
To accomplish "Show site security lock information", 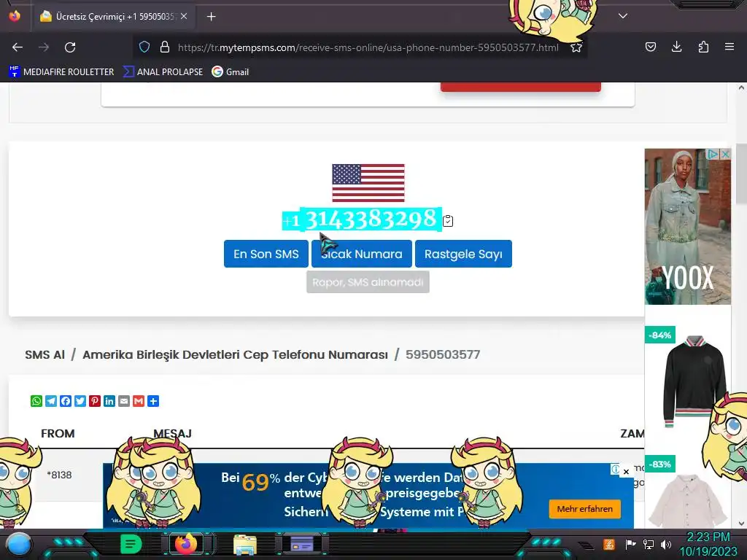I will pyautogui.click(x=165, y=47).
